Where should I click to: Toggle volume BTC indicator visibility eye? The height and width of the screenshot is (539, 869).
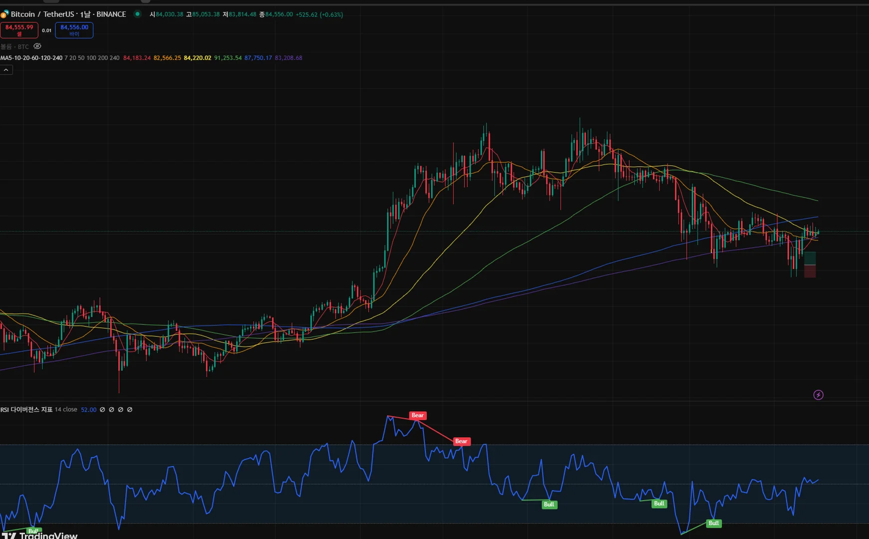click(x=37, y=46)
